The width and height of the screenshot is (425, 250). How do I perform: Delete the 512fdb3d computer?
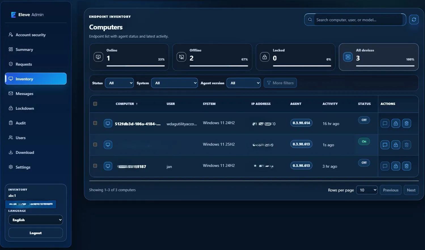coord(406,123)
